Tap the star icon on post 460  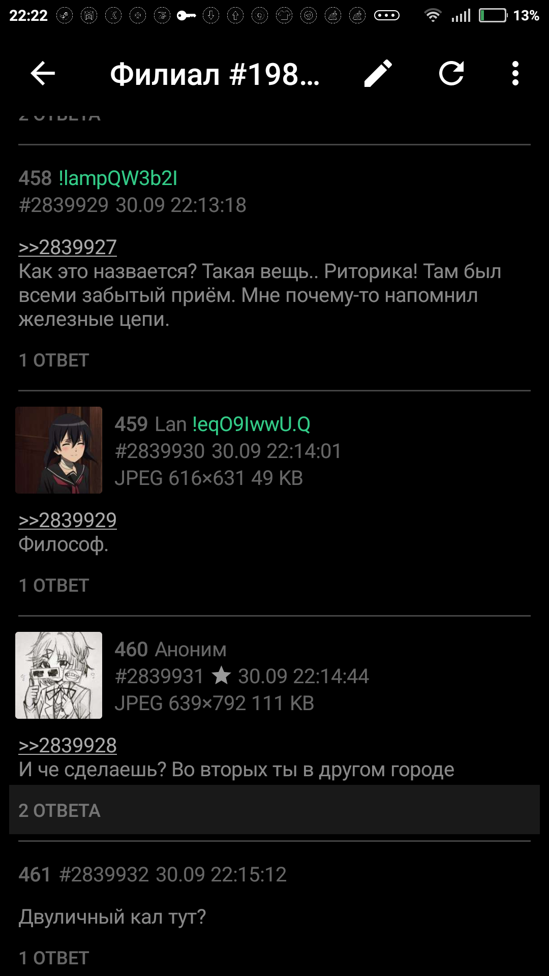tap(221, 676)
